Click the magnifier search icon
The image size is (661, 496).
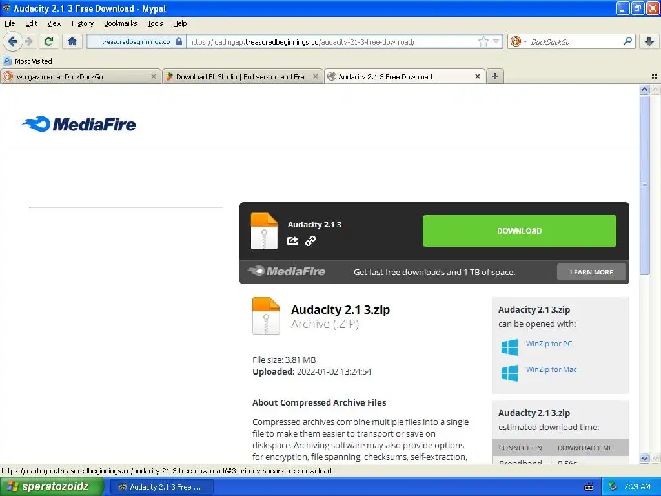coord(627,41)
